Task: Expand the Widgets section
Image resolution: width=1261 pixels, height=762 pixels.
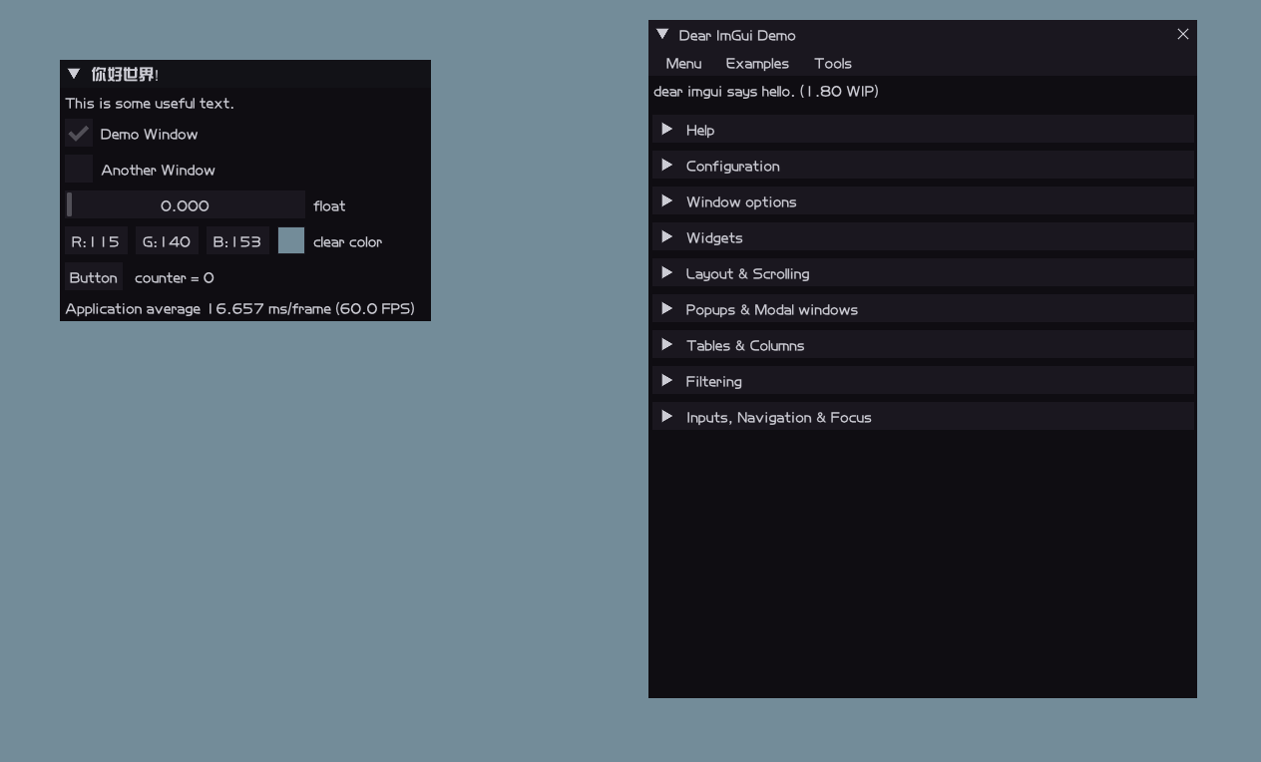Action: click(x=923, y=237)
